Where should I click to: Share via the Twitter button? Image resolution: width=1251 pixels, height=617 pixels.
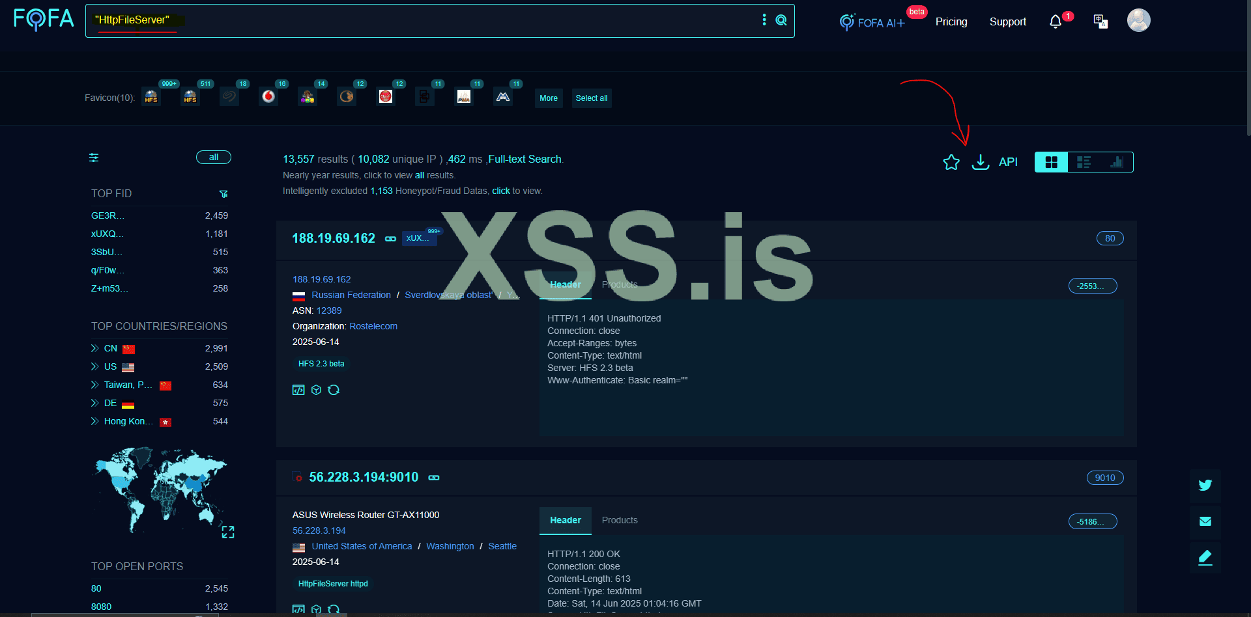1205,486
